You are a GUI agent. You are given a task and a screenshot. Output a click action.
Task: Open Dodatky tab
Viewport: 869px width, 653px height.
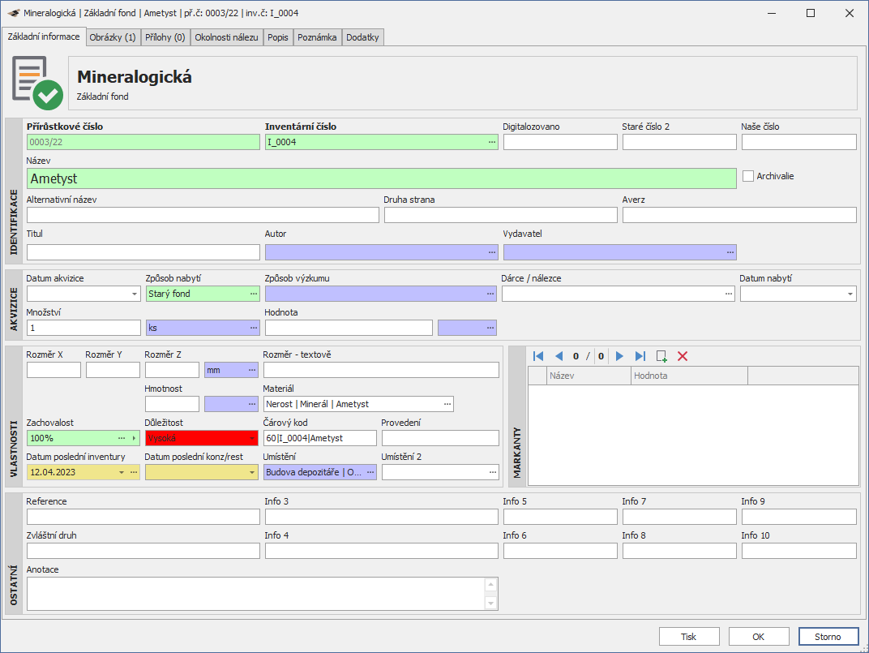coord(362,37)
